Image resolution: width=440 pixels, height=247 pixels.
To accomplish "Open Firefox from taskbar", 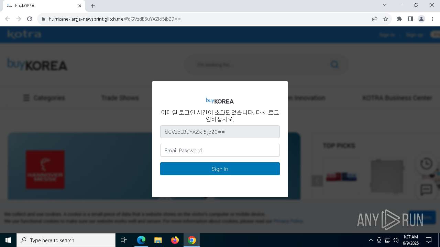I will pyautogui.click(x=175, y=240).
